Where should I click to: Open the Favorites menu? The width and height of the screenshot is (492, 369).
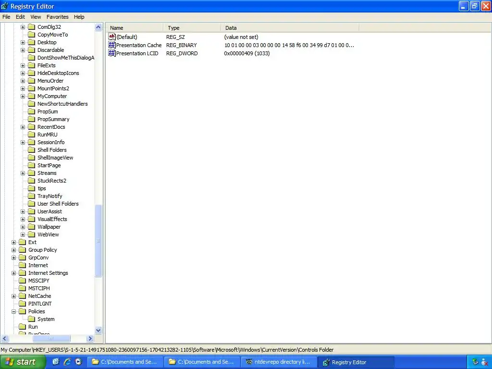pyautogui.click(x=58, y=17)
